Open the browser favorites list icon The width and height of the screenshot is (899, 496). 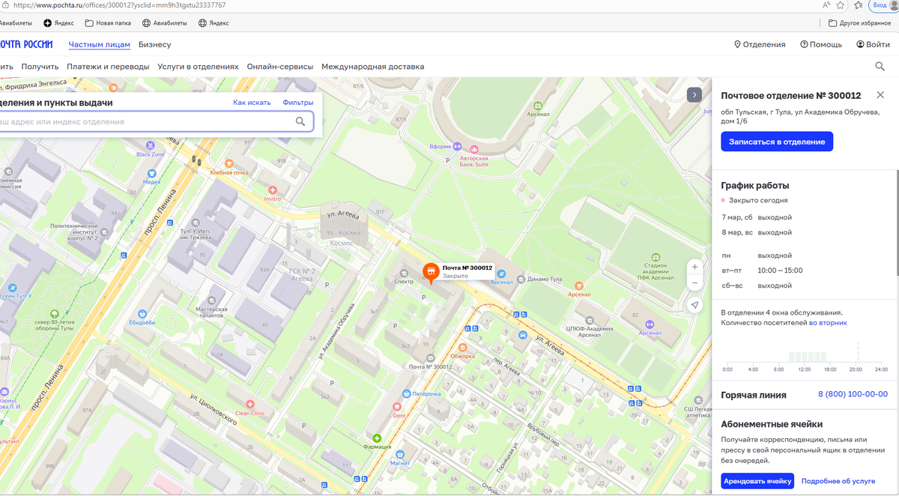tap(859, 5)
